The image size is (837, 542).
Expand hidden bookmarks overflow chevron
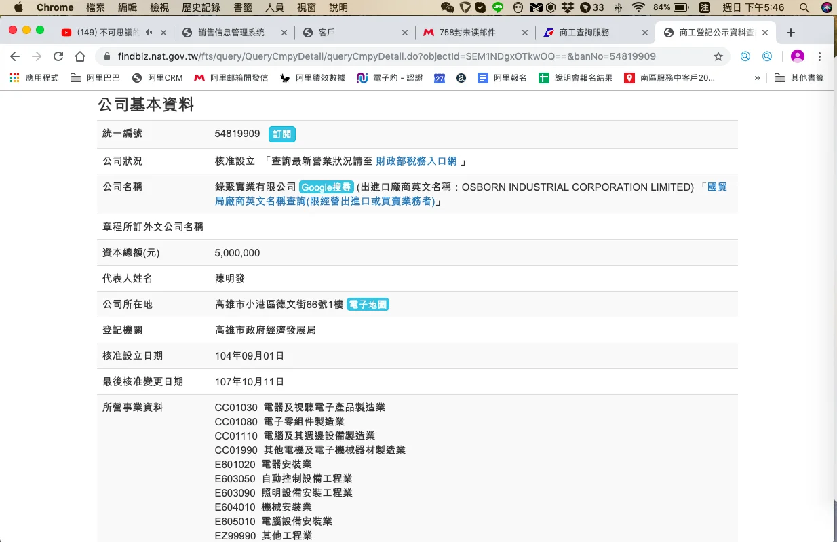757,78
